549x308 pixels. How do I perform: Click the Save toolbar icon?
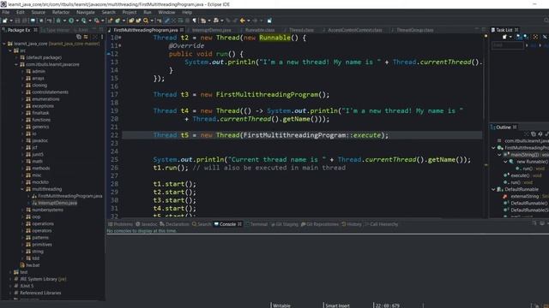tap(17, 21)
